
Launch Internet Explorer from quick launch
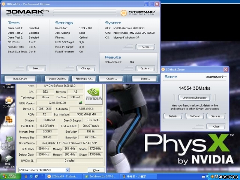(x=31, y=177)
